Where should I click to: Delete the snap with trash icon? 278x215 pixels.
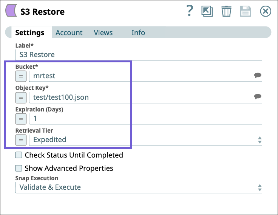click(x=226, y=11)
